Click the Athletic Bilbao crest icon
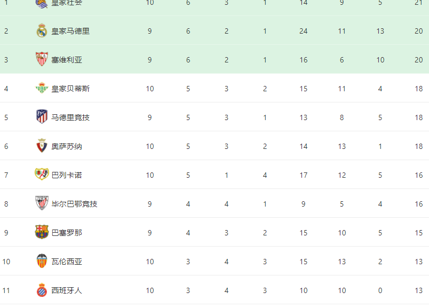This screenshot has width=429, height=308. coord(42,203)
